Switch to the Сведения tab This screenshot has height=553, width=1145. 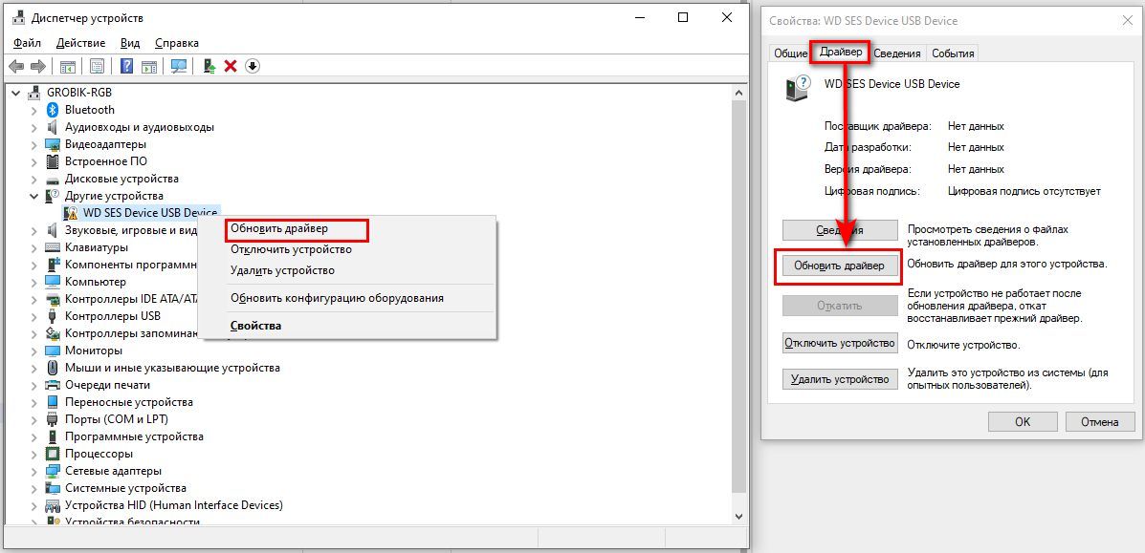point(896,53)
